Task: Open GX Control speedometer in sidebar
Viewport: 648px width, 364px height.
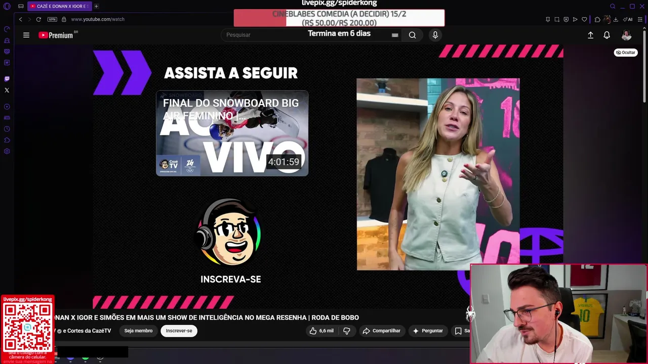Action: (7, 29)
